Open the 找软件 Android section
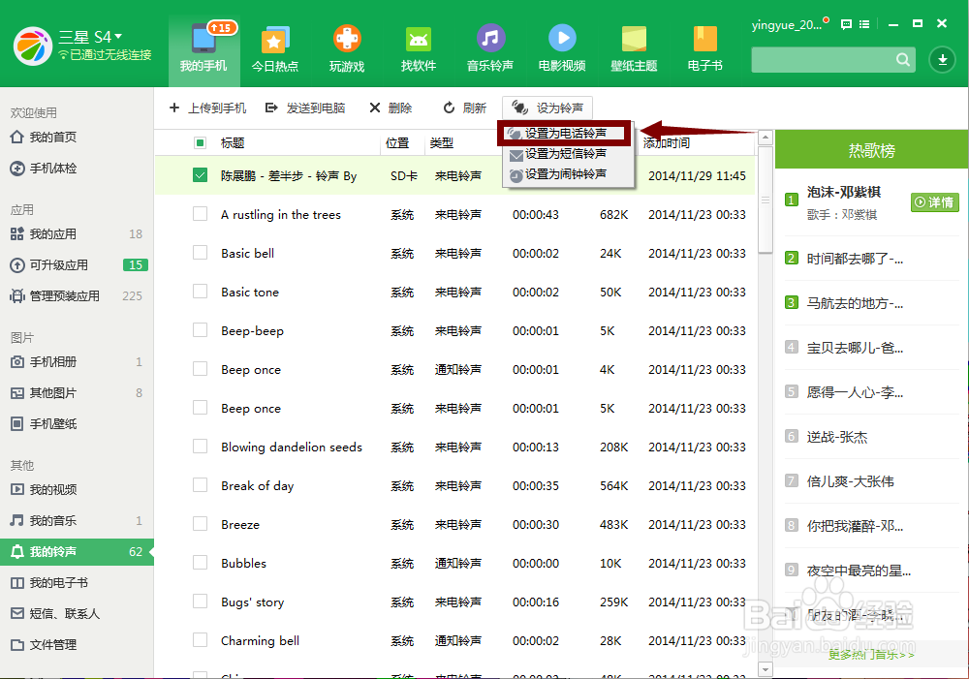Screen dimensions: 969x679 coord(419,49)
